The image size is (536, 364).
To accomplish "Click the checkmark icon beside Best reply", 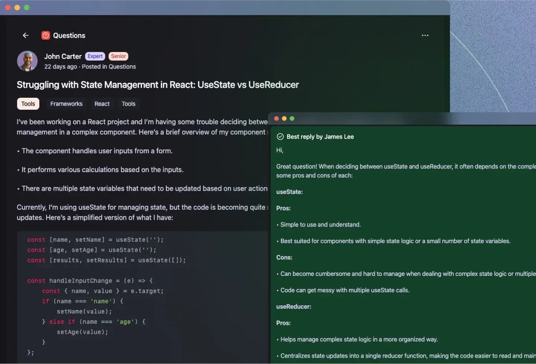I will [280, 136].
